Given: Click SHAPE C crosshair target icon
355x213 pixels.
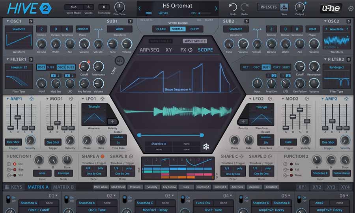Looking at the screenshot, I should (x=241, y=156).
